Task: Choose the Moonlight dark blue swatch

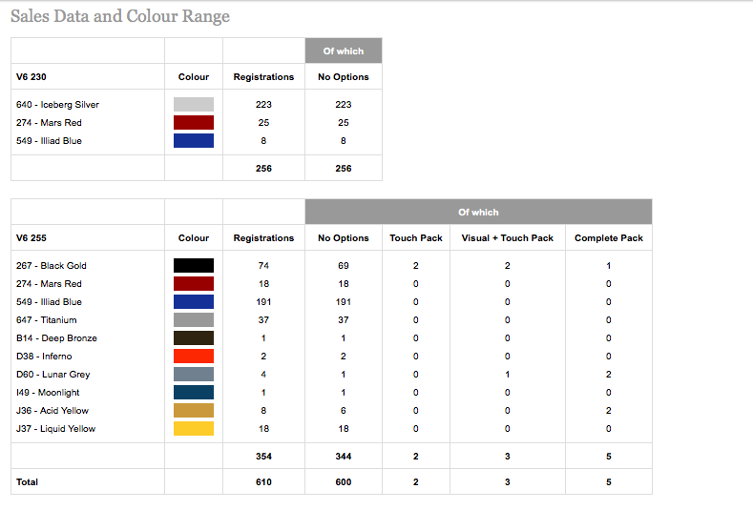Action: pyautogui.click(x=194, y=392)
